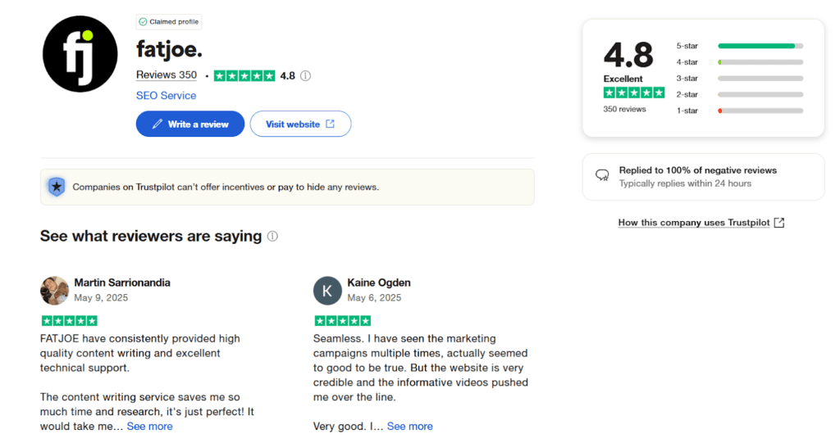Open Kaine Ogden's reviewer name
Image resolution: width=840 pixels, height=443 pixels.
379,283
